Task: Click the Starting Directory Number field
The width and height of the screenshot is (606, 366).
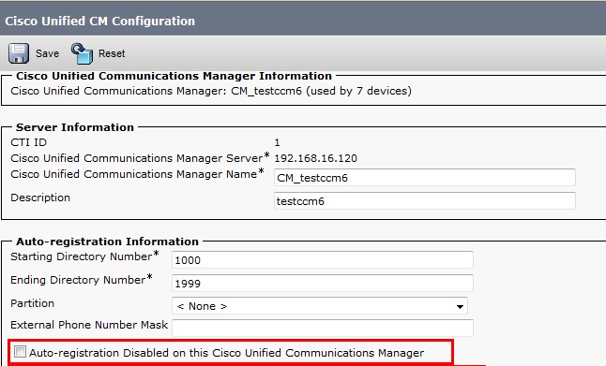Action: (323, 260)
